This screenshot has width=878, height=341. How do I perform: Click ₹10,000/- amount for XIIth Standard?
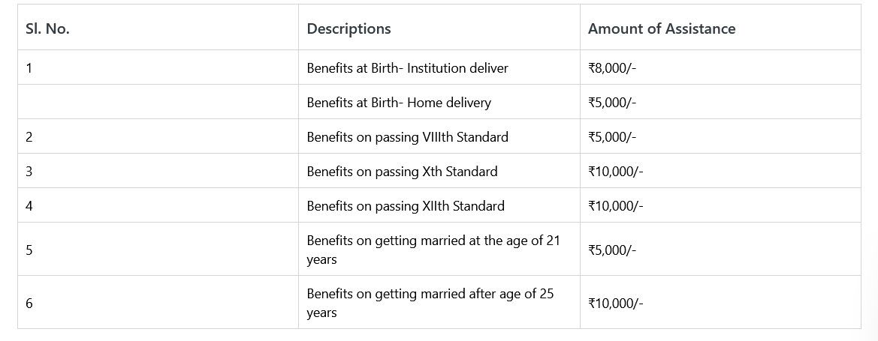pyautogui.click(x=616, y=206)
